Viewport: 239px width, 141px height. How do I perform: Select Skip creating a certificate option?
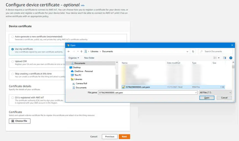(x=12, y=74)
